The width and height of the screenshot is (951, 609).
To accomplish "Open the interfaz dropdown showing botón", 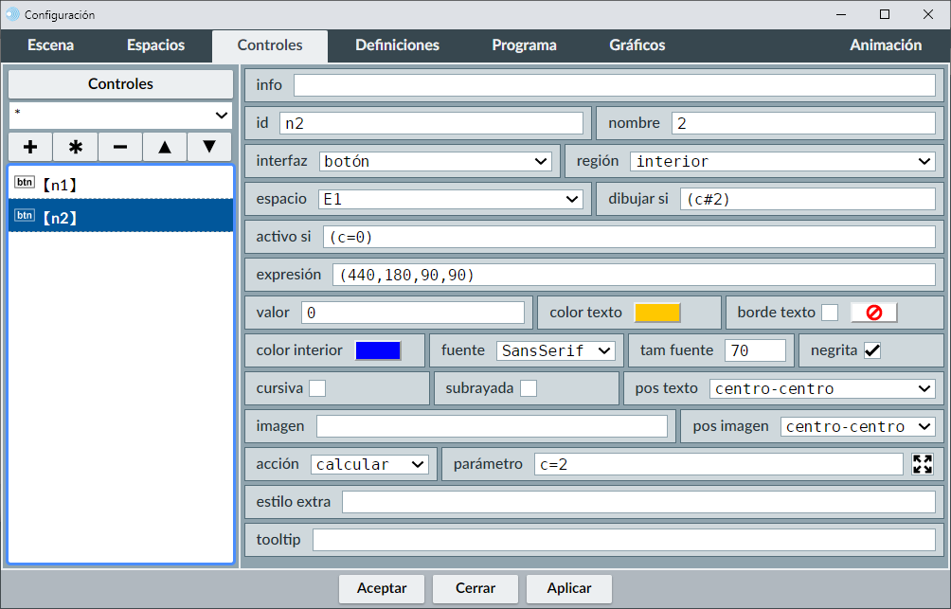I will (436, 161).
